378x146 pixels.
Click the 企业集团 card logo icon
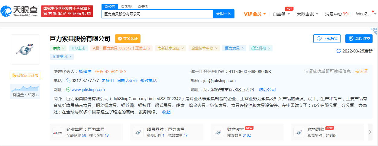58,132
